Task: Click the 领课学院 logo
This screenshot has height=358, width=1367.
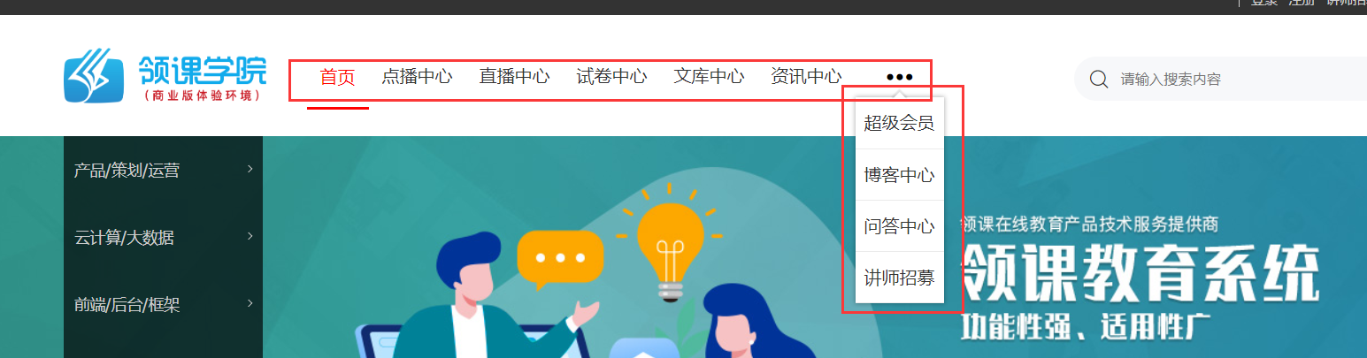Action: point(165,78)
